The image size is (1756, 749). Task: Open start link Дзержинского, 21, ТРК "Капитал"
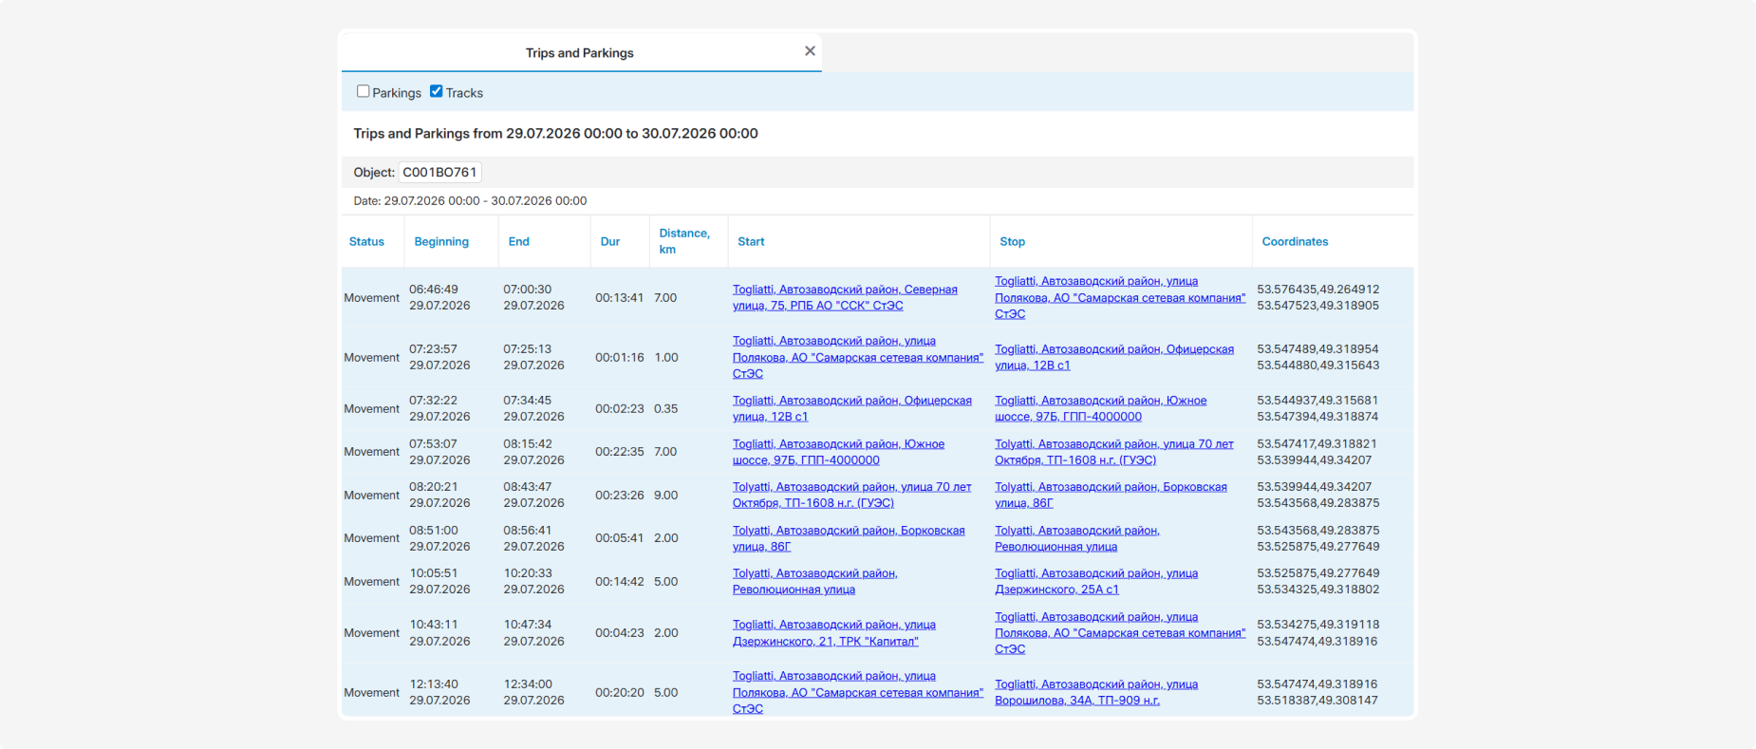coord(834,633)
